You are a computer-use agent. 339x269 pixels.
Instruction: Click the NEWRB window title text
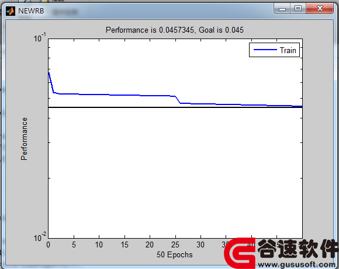click(x=31, y=11)
